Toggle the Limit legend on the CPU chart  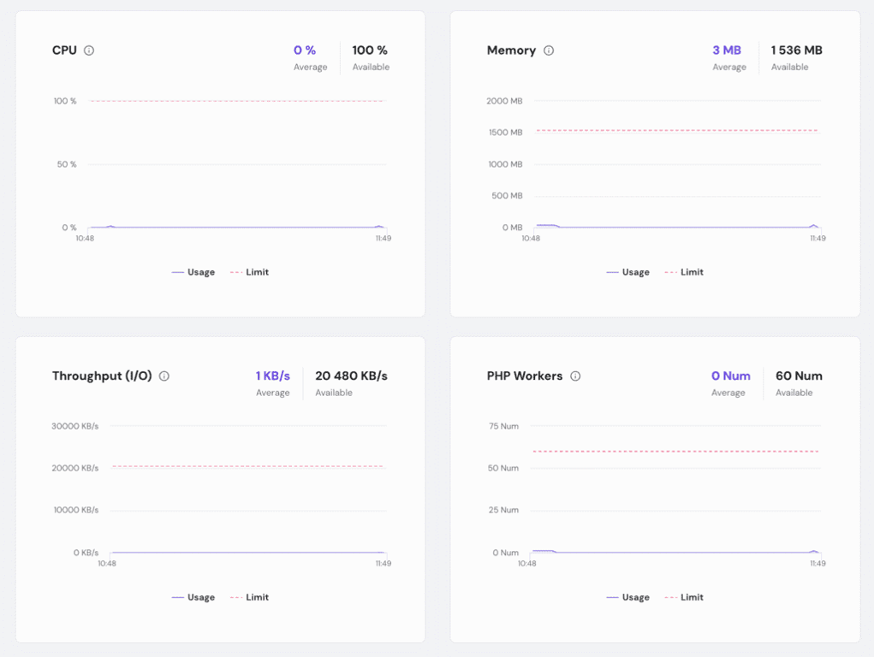tap(248, 271)
